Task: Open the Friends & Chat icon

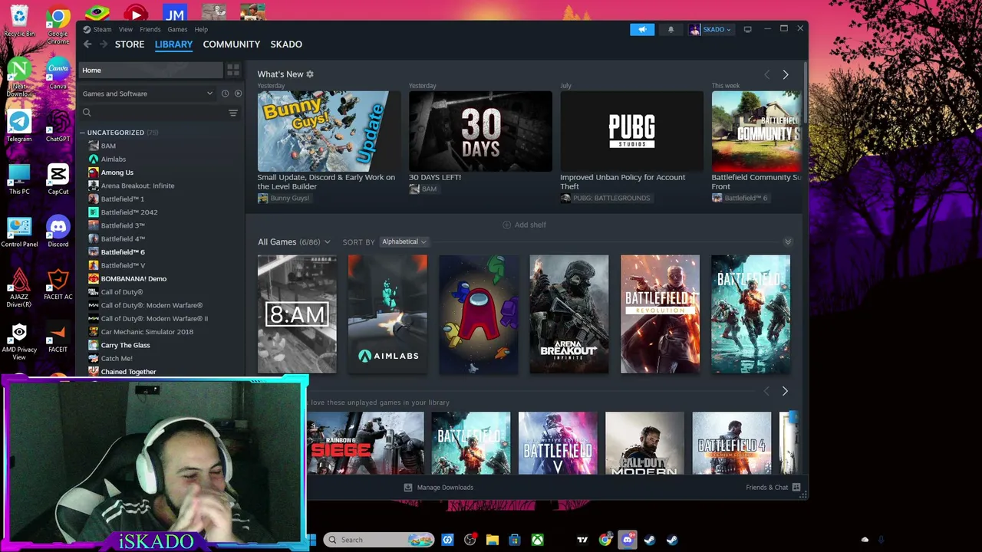Action: click(796, 488)
